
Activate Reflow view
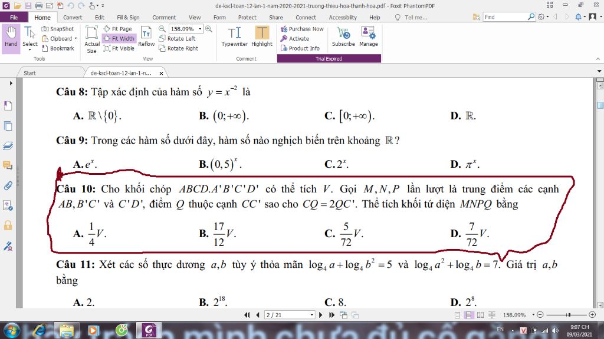pyautogui.click(x=146, y=37)
